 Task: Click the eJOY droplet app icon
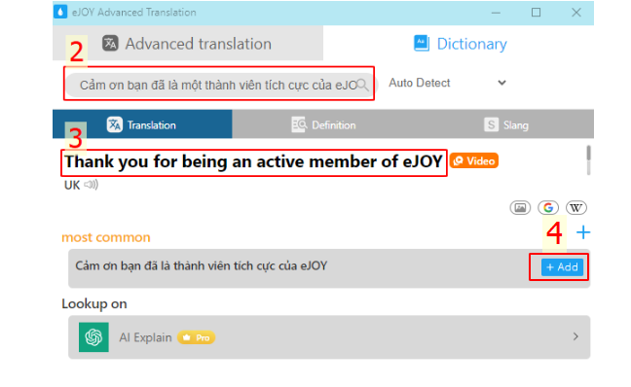coord(60,12)
